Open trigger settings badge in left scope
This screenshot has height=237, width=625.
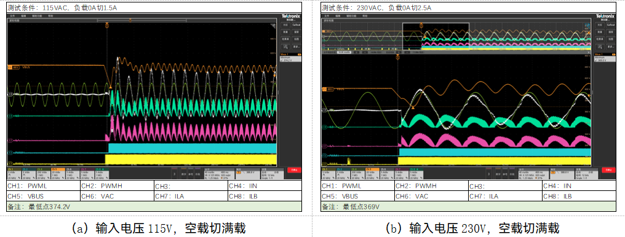pos(247,174)
